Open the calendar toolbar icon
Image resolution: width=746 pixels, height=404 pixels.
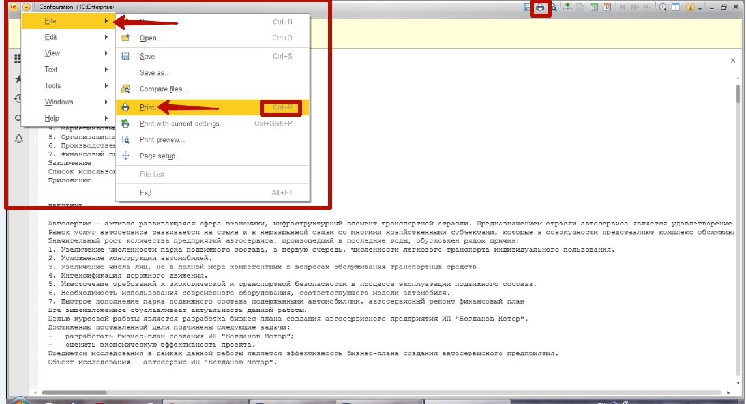pos(607,7)
